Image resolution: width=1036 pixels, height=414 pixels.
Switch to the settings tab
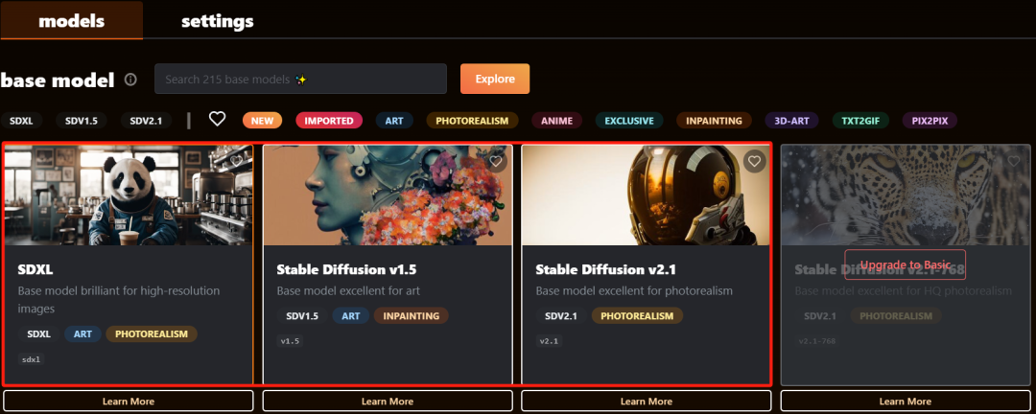click(218, 20)
